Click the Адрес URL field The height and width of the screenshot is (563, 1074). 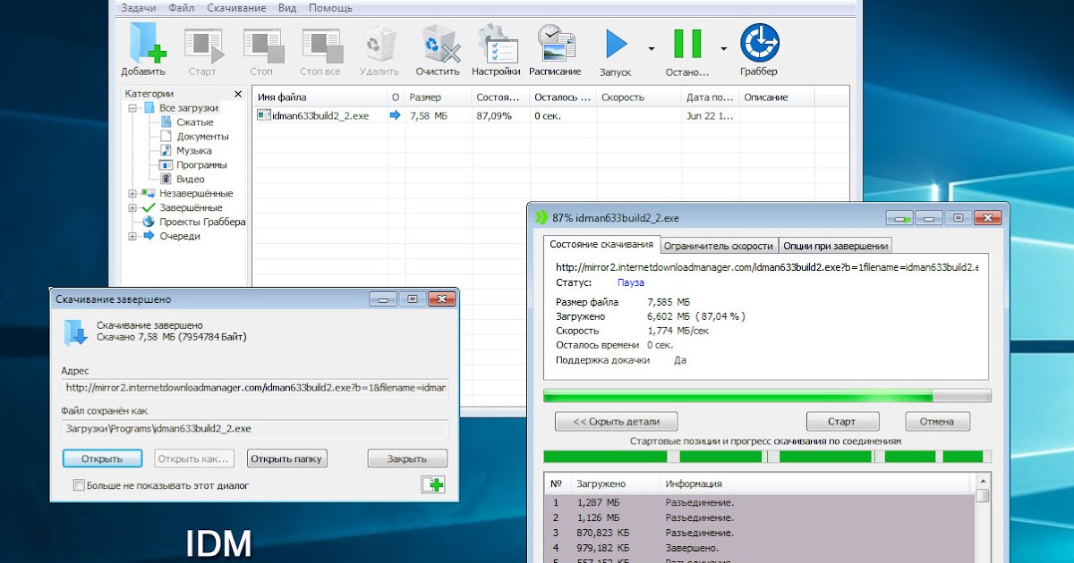(x=255, y=388)
